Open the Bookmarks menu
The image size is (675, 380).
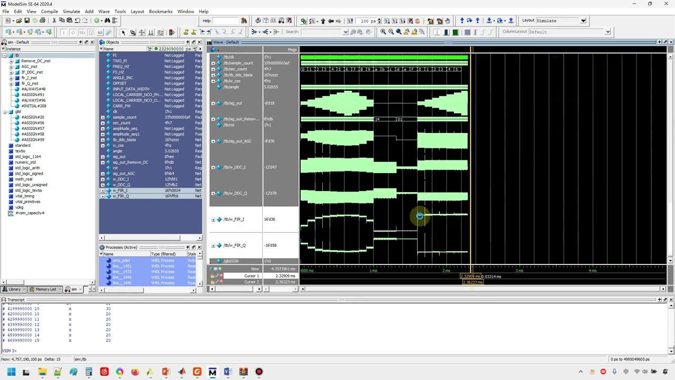click(x=160, y=11)
